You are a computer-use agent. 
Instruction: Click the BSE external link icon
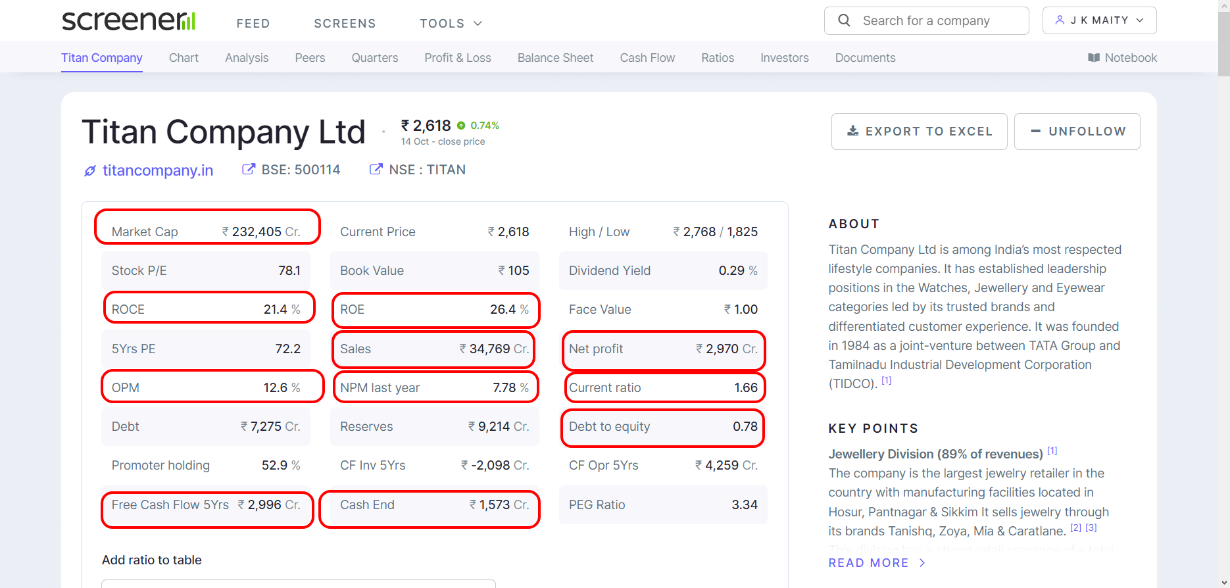pos(248,170)
